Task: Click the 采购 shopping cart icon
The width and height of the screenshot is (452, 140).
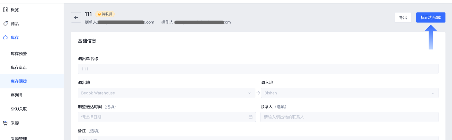Action: coord(5,123)
